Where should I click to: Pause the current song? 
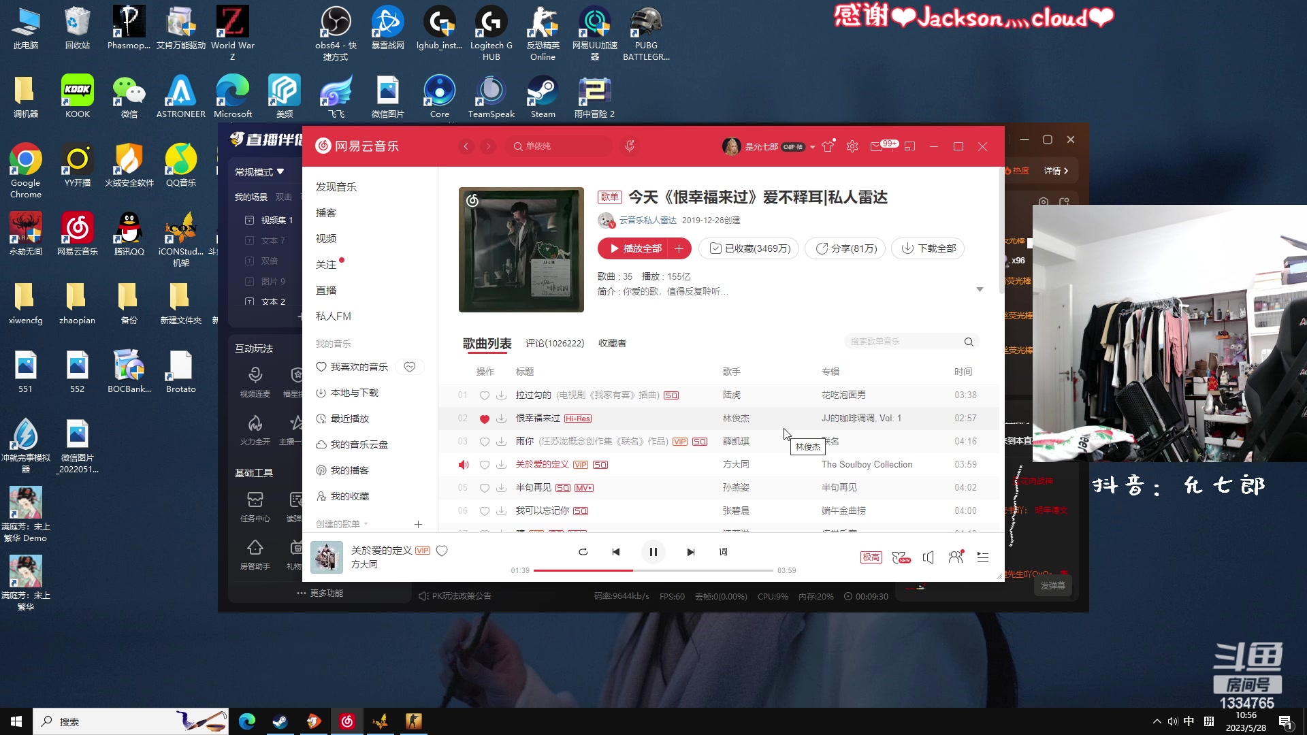[653, 552]
